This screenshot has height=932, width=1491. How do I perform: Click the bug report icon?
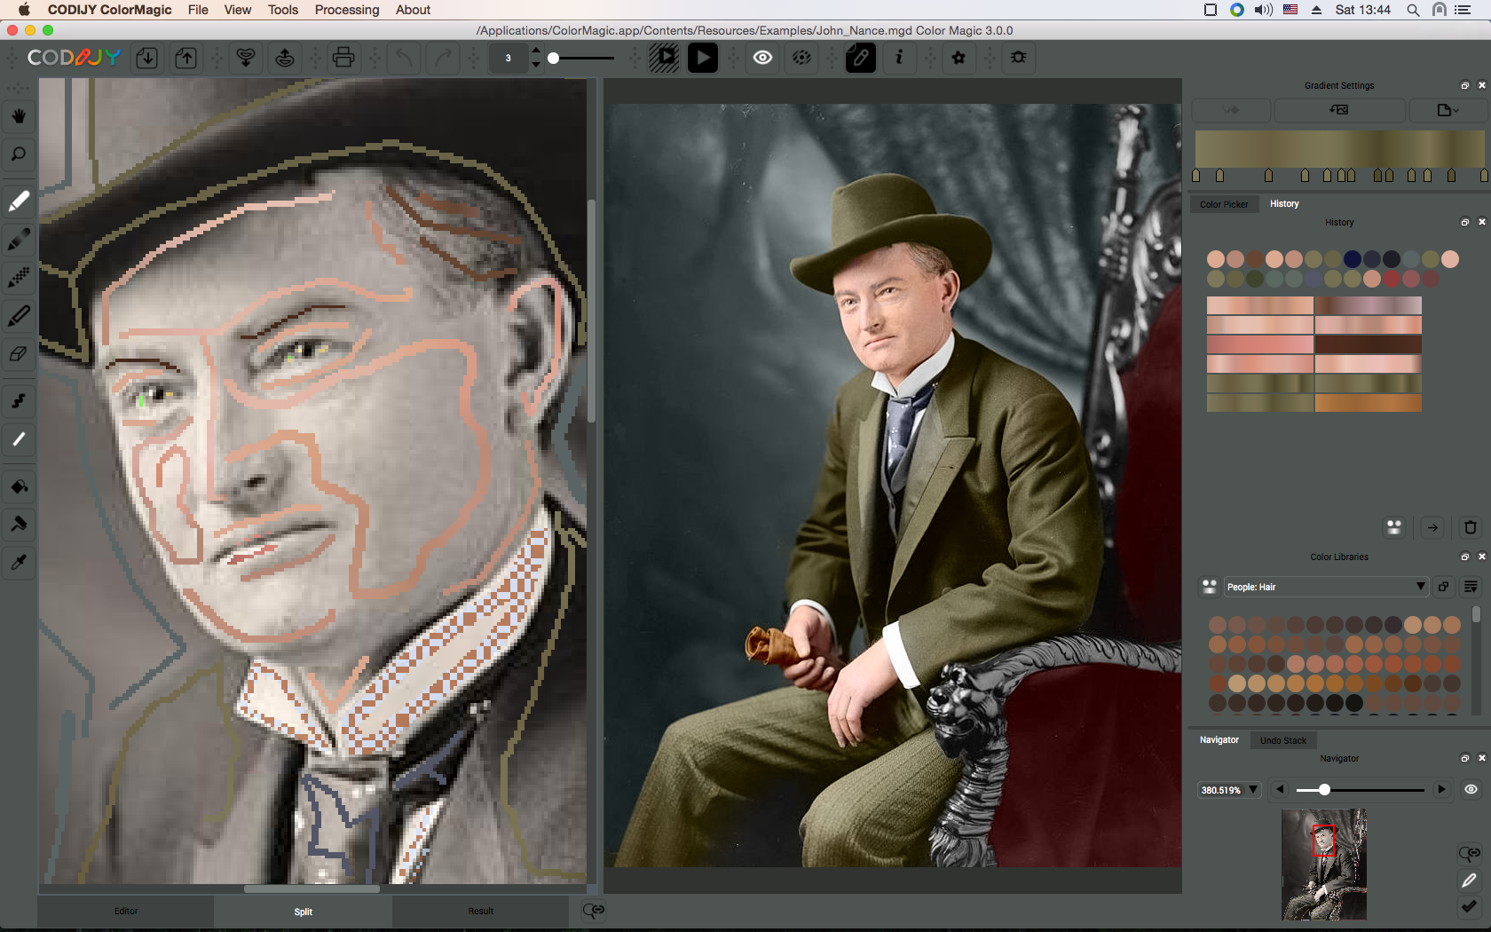[x=1019, y=58]
